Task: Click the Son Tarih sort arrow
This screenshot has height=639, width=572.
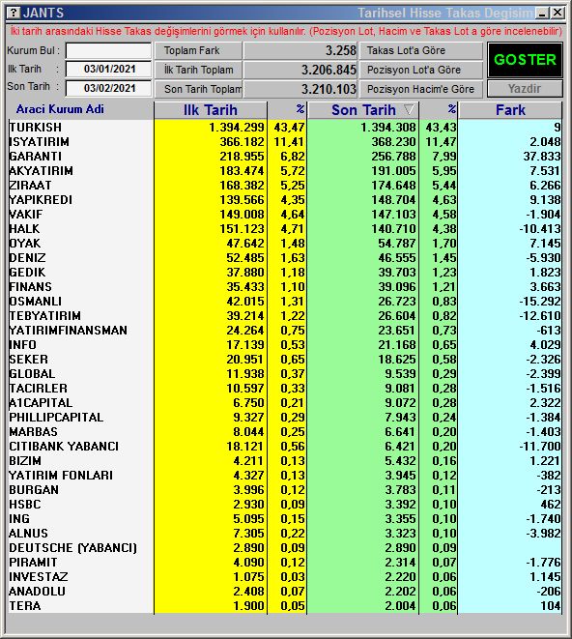Action: 409,110
